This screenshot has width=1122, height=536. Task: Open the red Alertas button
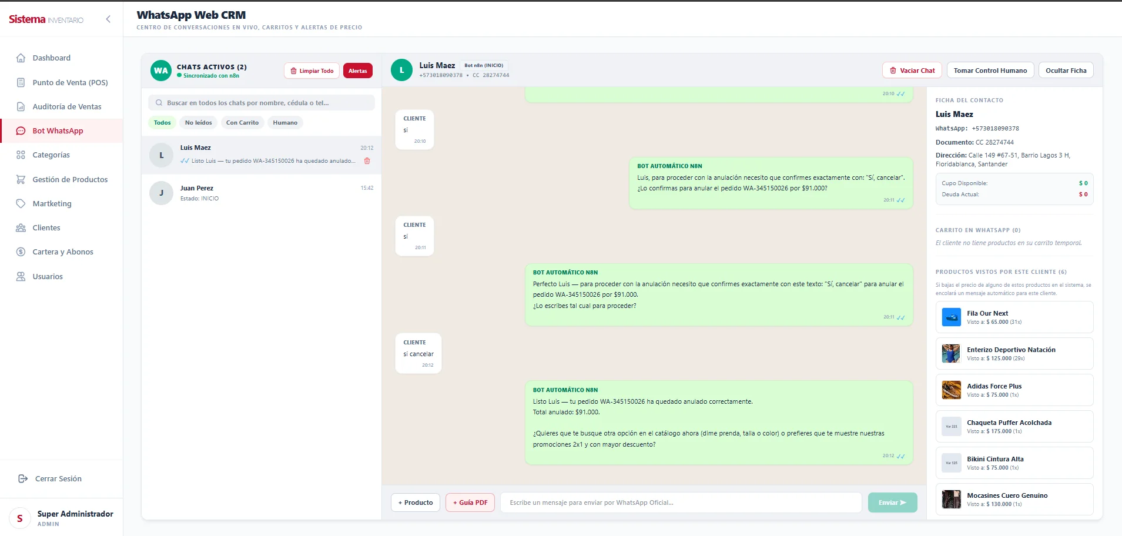(358, 71)
